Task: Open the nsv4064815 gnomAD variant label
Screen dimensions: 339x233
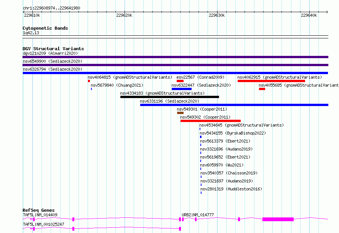Action: point(130,77)
